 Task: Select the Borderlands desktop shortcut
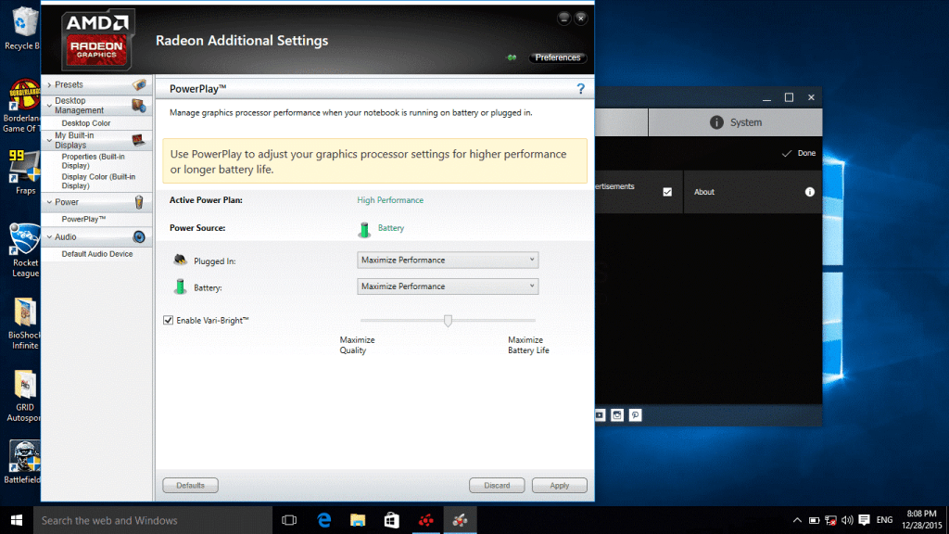(x=22, y=106)
